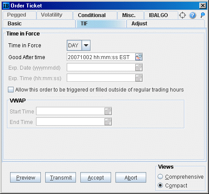
Task: Click the crosshair target icon
Action: click(x=182, y=15)
